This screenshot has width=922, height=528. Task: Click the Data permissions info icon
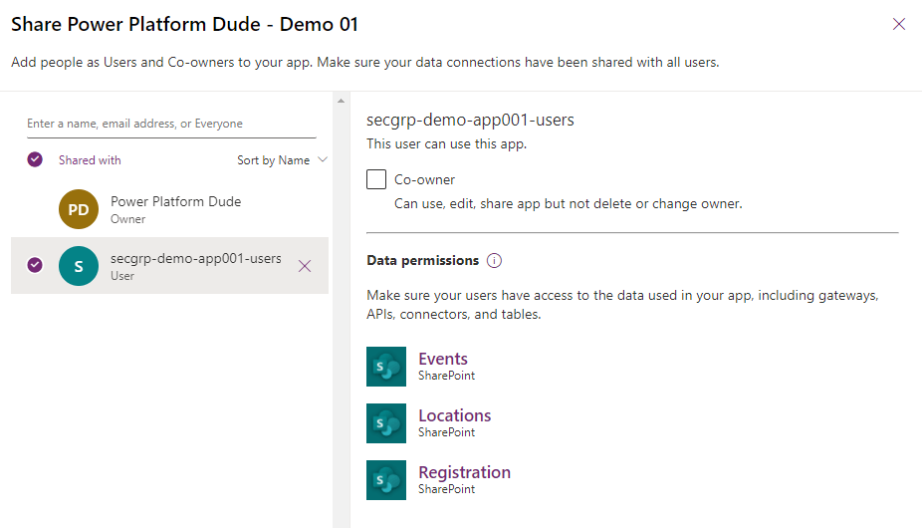(495, 261)
